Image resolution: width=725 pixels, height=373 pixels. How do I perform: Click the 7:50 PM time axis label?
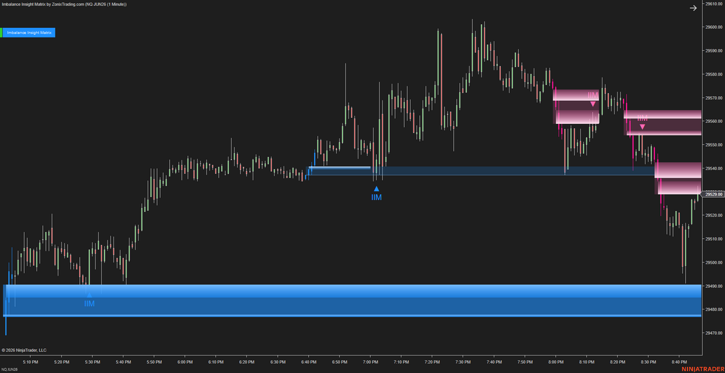click(526, 362)
